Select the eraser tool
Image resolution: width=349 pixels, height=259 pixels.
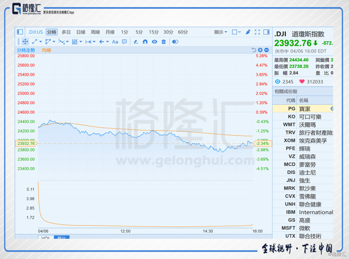pos(136,41)
